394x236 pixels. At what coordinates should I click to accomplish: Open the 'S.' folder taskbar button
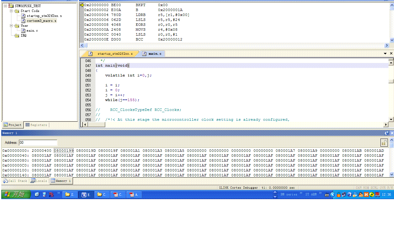[70, 195]
